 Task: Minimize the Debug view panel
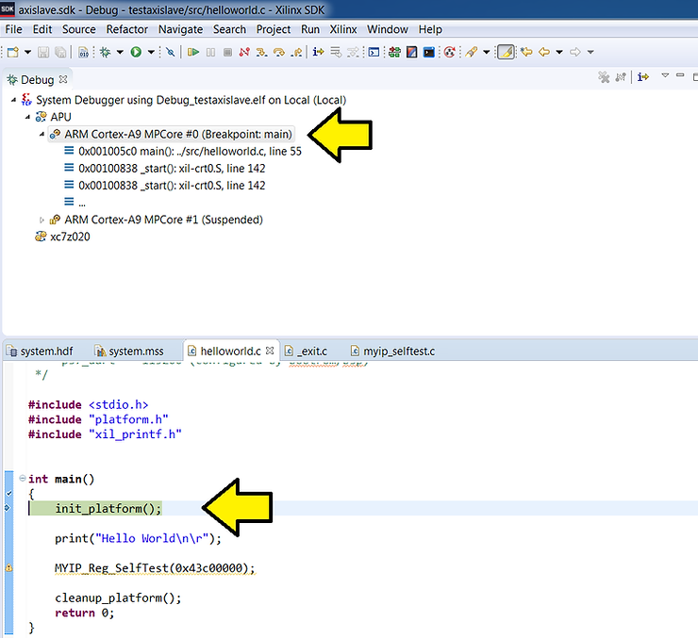pos(680,75)
